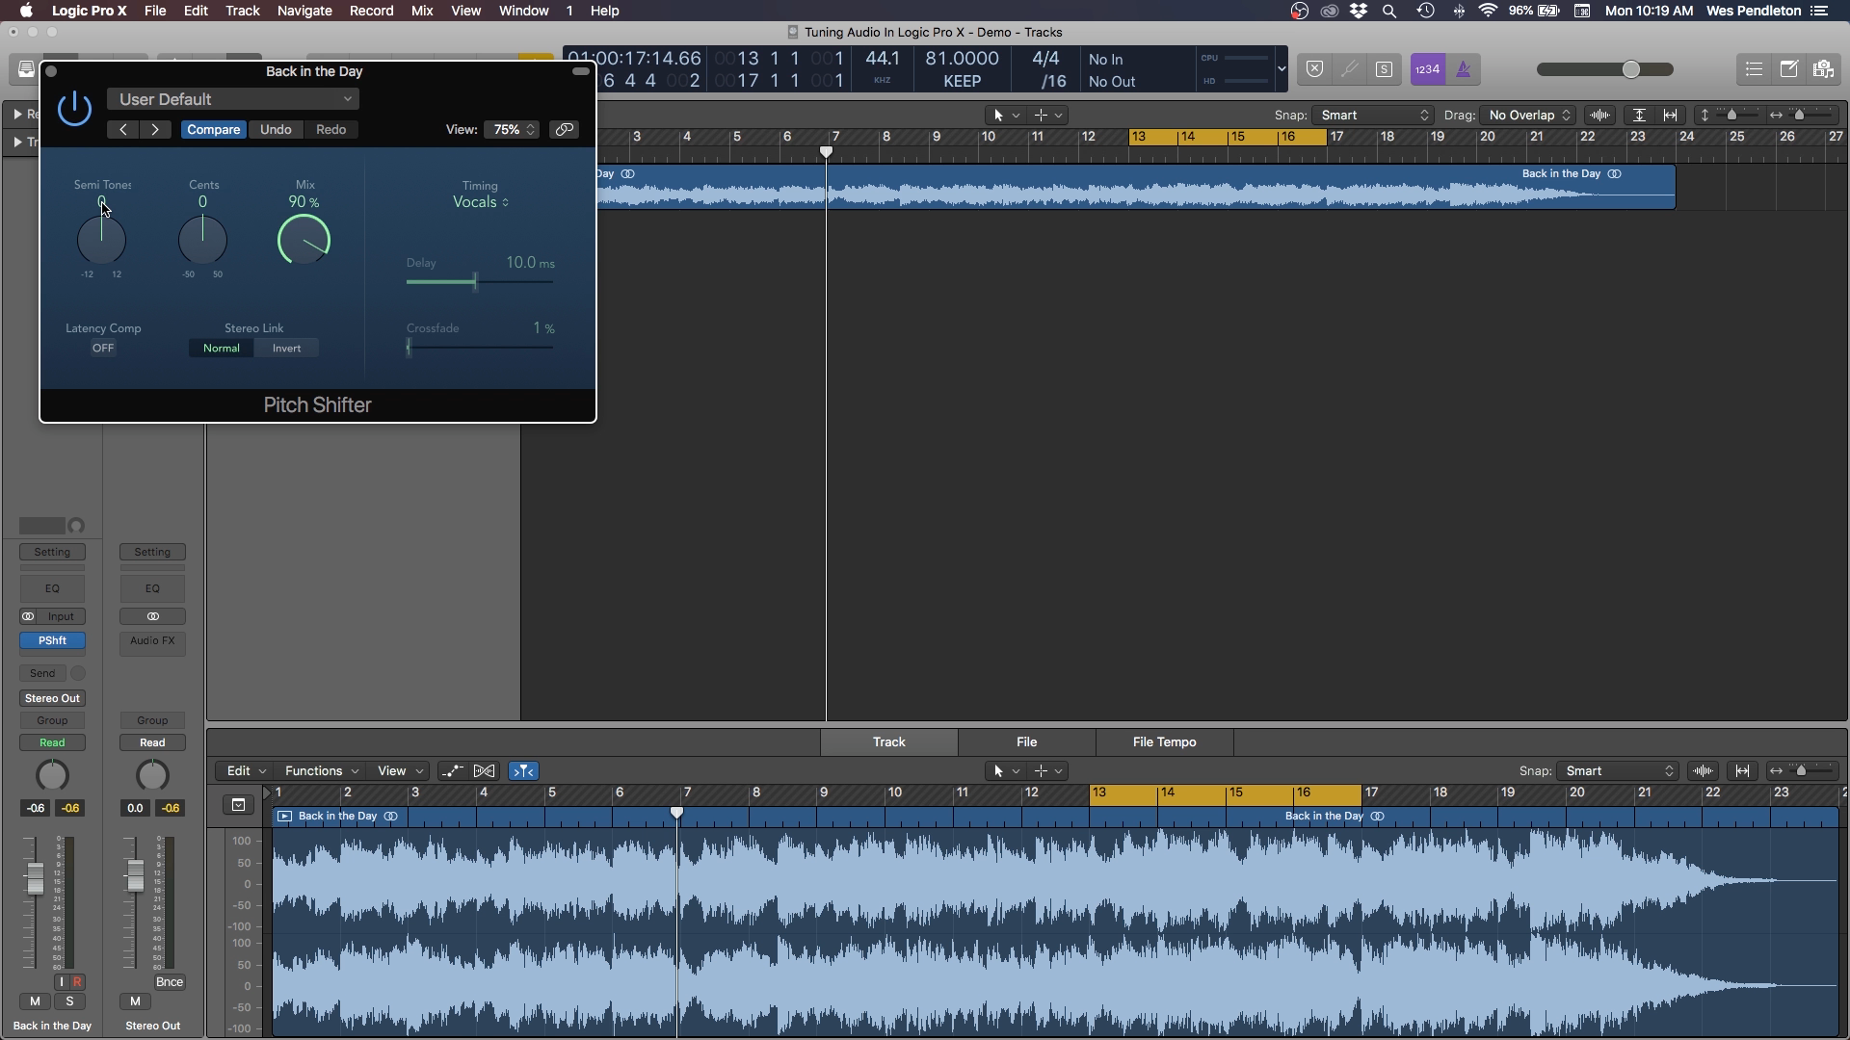
Task: Toggle Latency Comp off in Pitch Shifter
Action: tap(103, 348)
